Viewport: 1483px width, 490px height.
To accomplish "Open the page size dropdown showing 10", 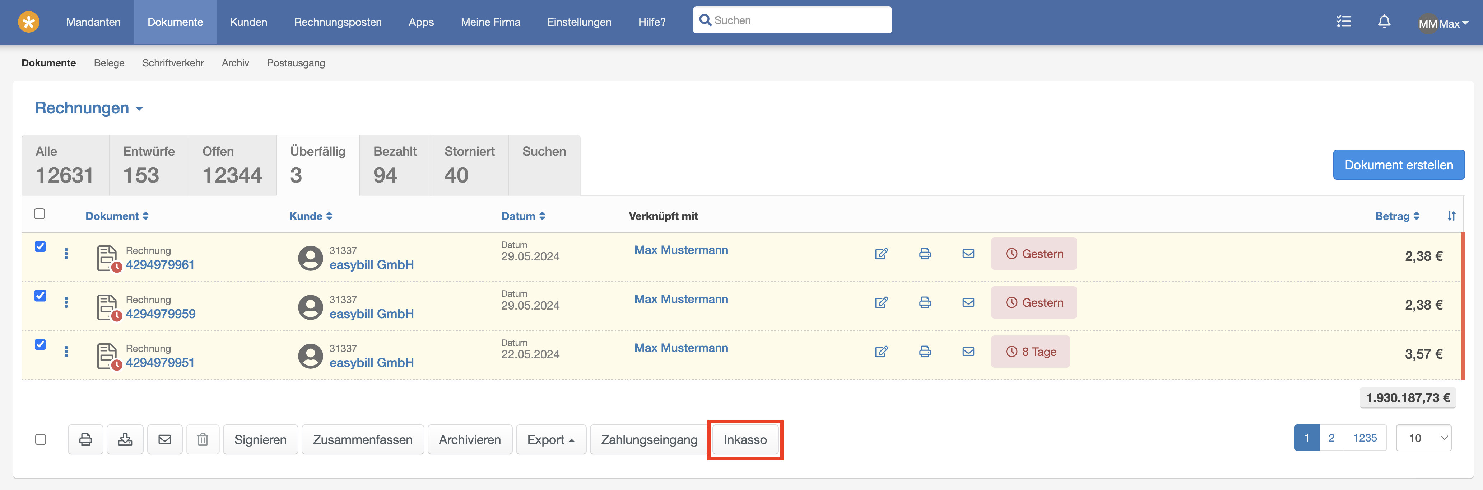I will (1423, 438).
